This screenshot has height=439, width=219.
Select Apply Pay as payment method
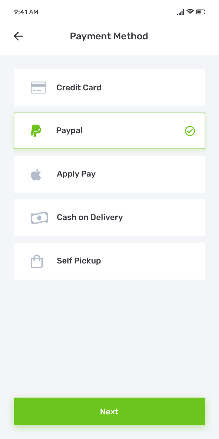click(x=109, y=174)
